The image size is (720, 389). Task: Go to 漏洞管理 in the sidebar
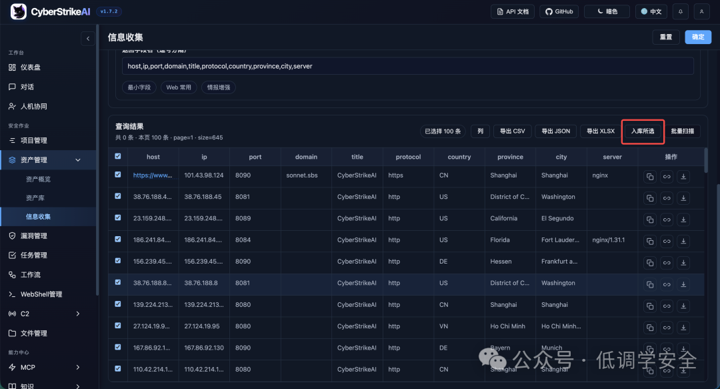tap(33, 236)
